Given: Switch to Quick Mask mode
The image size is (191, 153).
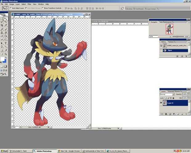Looking at the screenshot, I should tap(6, 67).
